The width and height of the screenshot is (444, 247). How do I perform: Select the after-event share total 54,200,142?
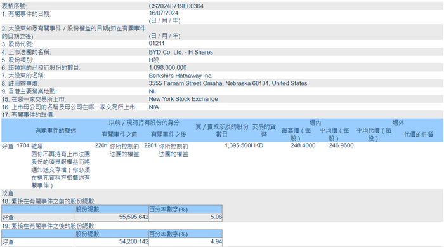pyautogui.click(x=134, y=242)
